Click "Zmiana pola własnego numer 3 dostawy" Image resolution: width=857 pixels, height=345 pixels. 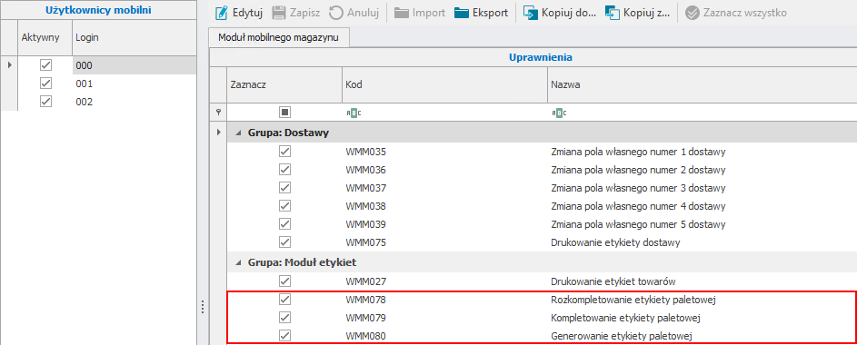pyautogui.click(x=638, y=188)
